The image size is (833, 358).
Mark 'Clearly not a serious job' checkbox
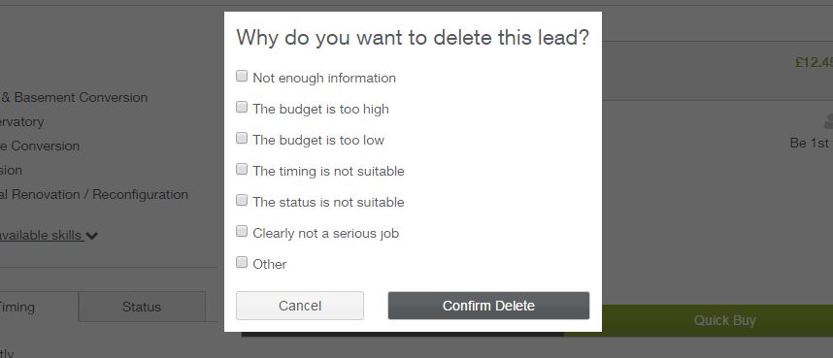tap(242, 232)
